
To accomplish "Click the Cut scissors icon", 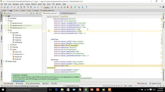I will 18,7.
